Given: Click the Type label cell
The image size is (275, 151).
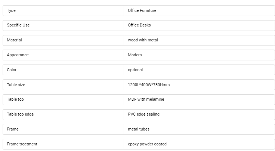Looking at the screenshot, I should coord(11,10).
